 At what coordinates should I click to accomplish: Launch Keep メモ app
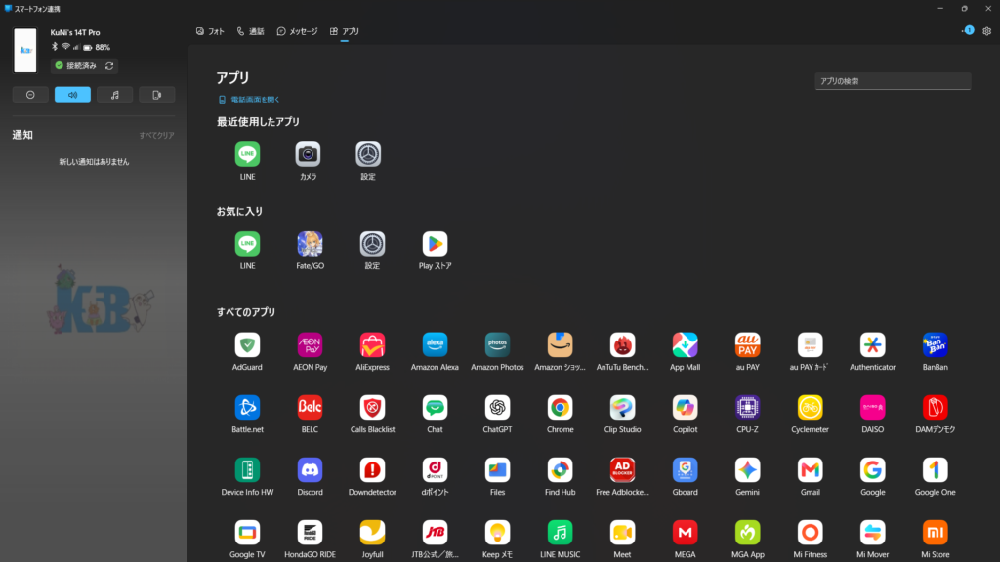point(497,532)
